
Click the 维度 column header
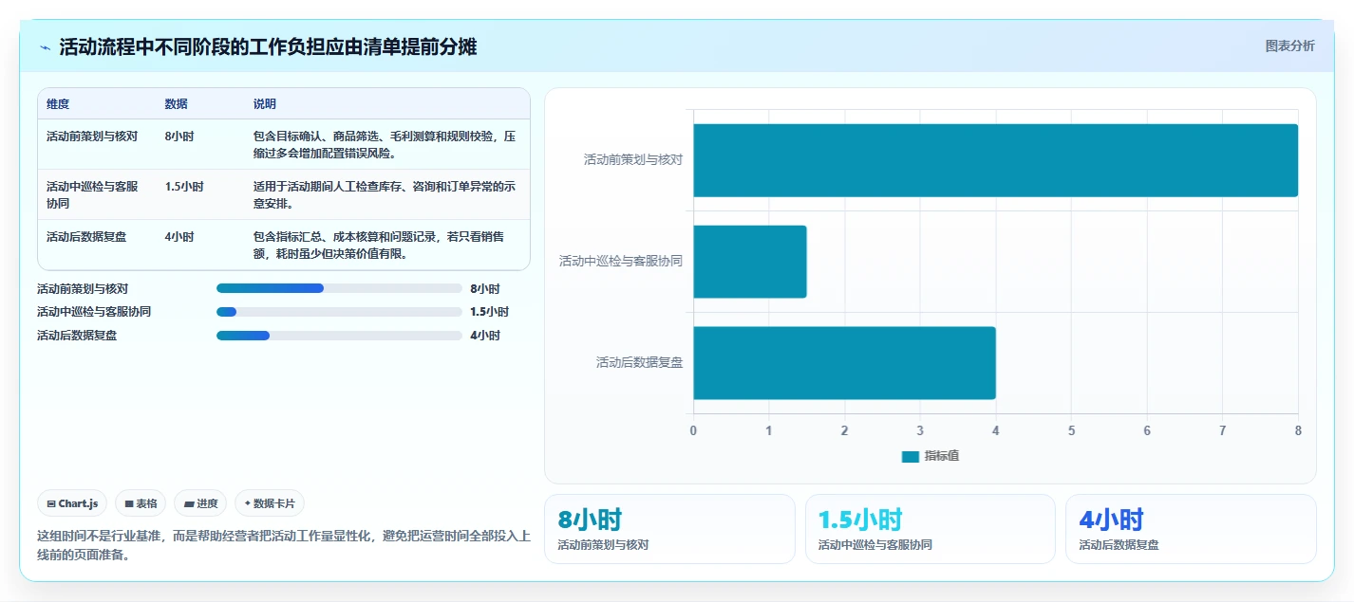pyautogui.click(x=58, y=104)
